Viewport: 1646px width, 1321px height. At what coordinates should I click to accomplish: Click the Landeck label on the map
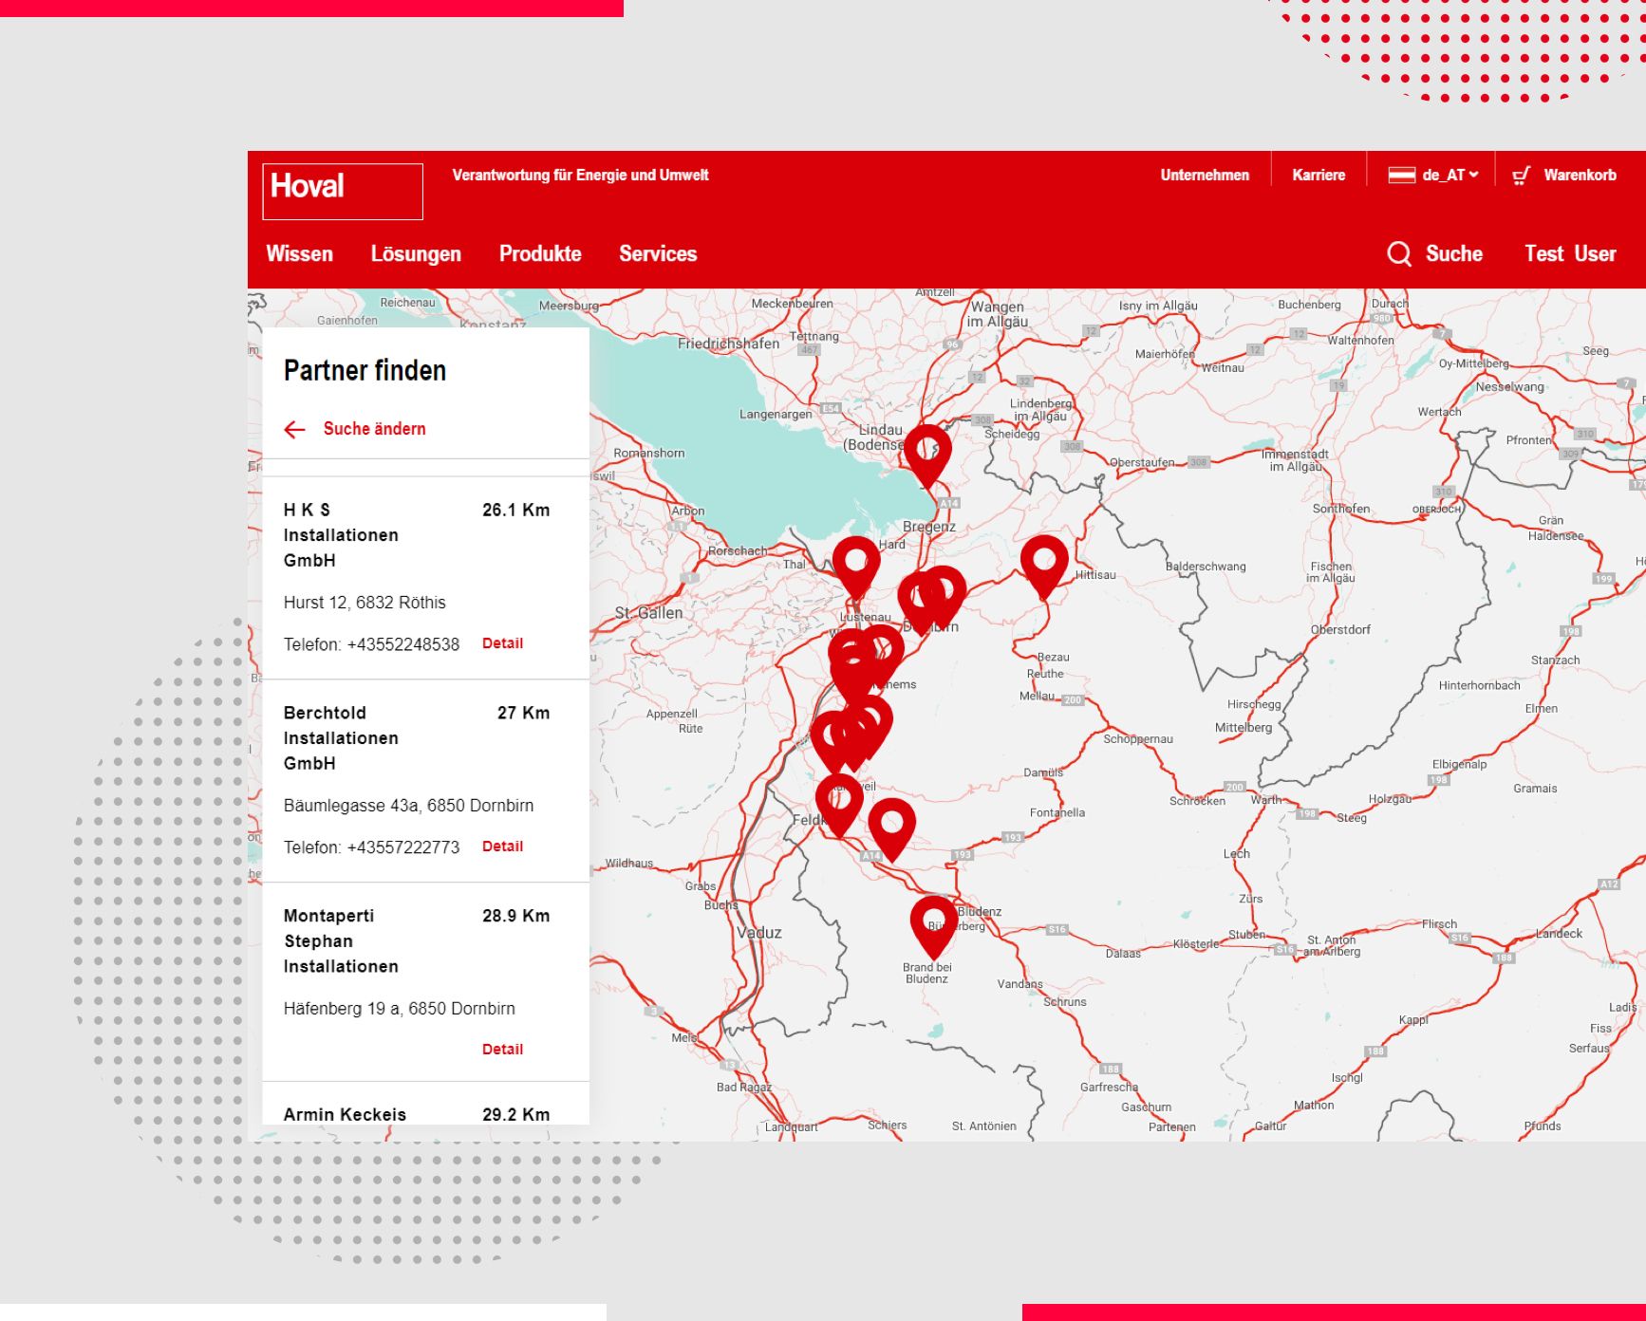pyautogui.click(x=1559, y=934)
